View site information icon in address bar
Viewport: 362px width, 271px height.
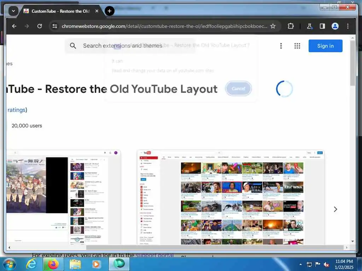tap(55, 26)
